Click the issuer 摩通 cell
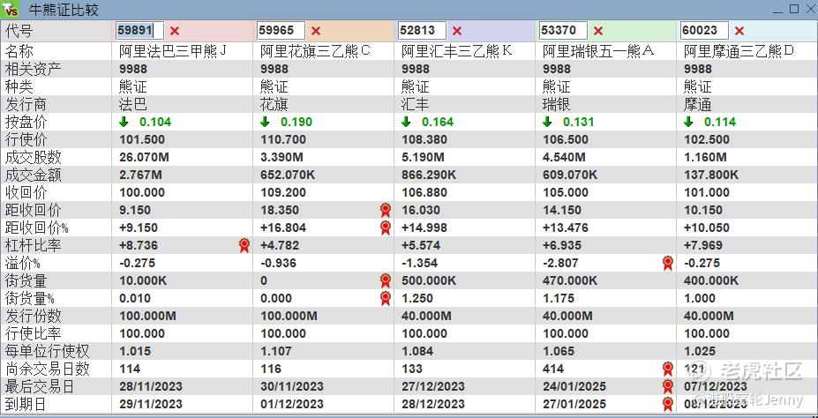The height and width of the screenshot is (418, 818). click(x=697, y=104)
